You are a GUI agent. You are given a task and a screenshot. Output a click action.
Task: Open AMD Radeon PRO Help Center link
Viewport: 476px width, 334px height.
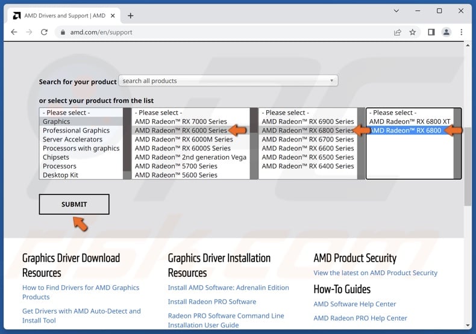tap(360, 318)
